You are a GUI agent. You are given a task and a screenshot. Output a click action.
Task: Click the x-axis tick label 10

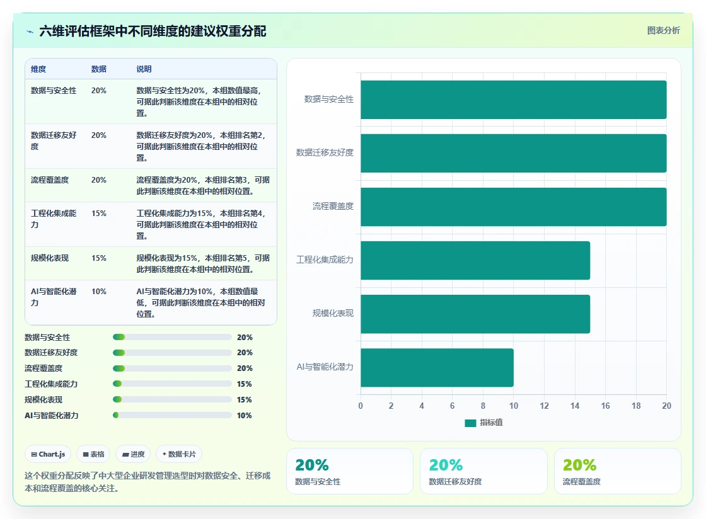[x=513, y=406]
